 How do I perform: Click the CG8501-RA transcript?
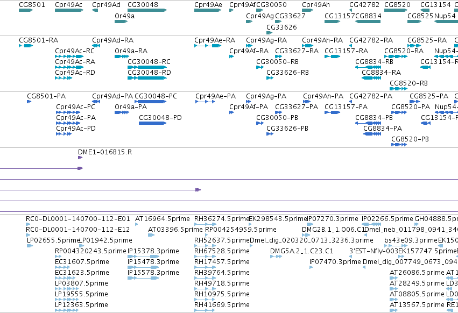(26, 46)
